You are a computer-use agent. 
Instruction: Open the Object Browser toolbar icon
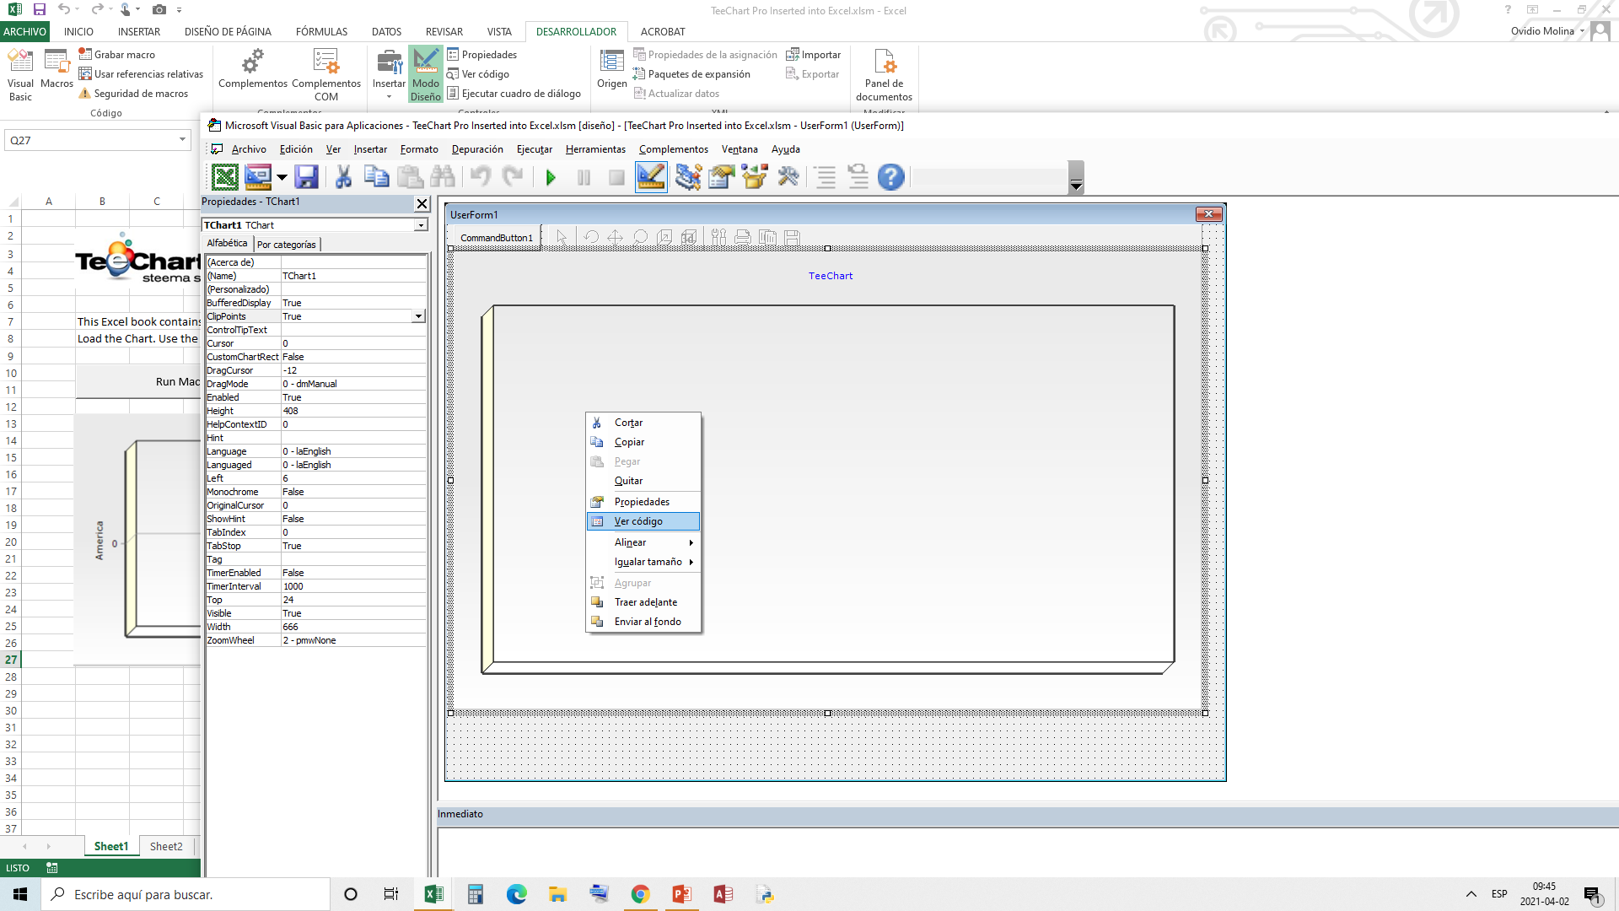(755, 177)
